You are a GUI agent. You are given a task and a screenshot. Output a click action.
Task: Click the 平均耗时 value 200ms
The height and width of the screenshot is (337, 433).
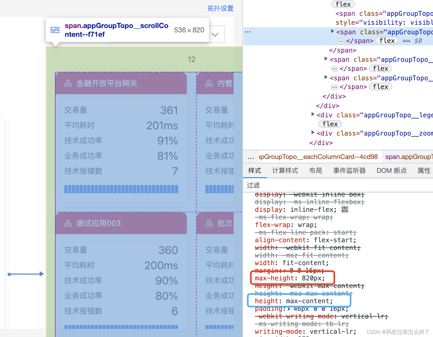[161, 265]
